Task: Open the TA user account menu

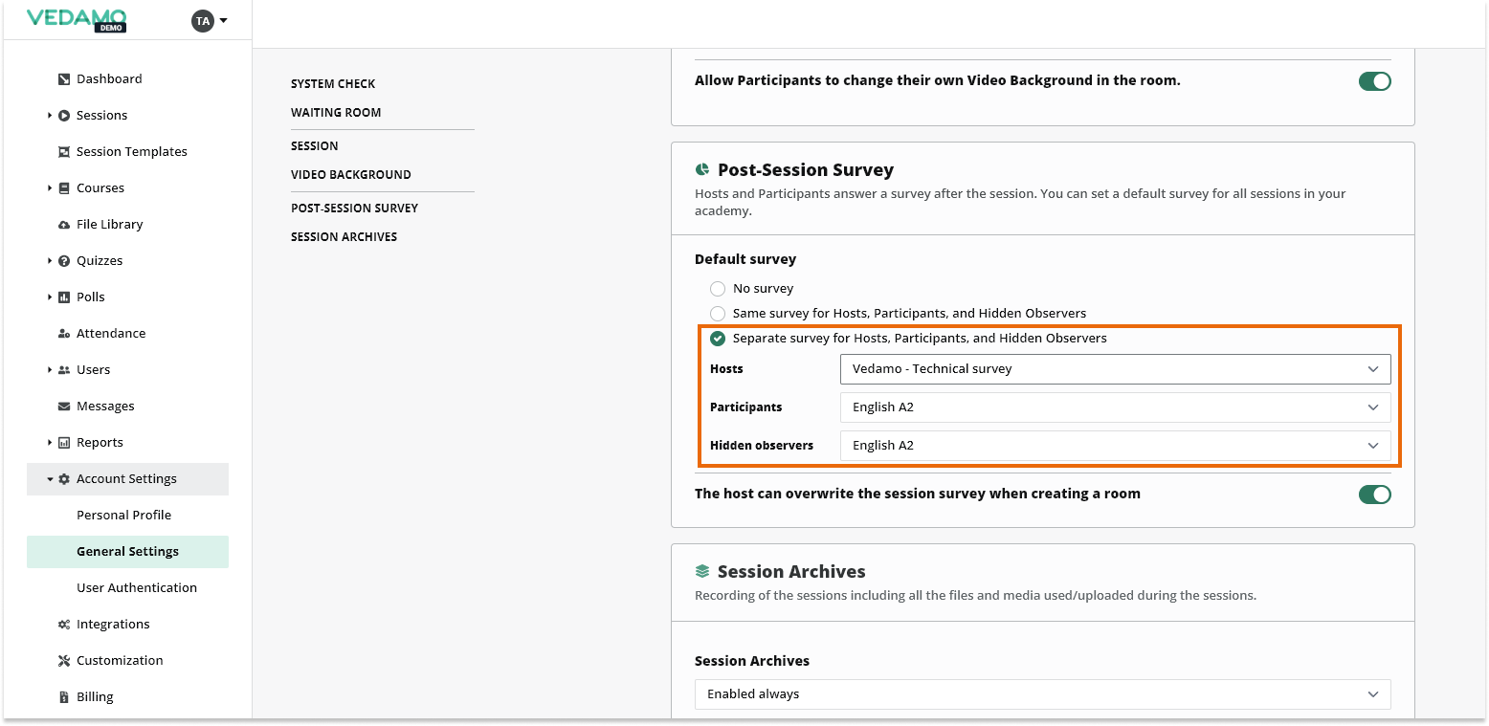Action: 210,20
